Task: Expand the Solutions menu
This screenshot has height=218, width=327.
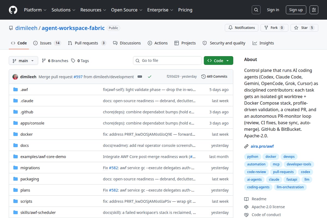Action: click(63, 10)
